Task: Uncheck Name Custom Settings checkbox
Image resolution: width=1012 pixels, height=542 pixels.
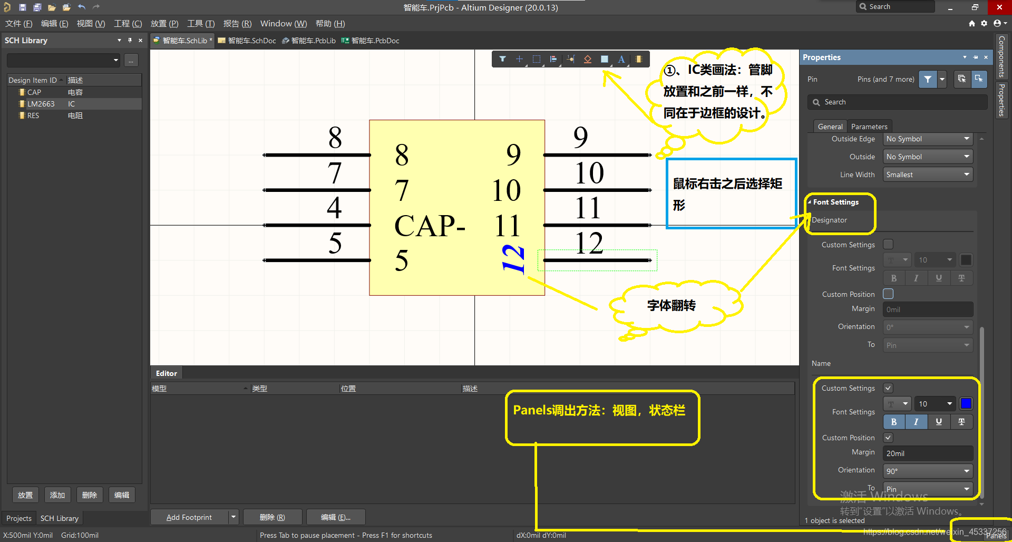Action: coord(888,388)
